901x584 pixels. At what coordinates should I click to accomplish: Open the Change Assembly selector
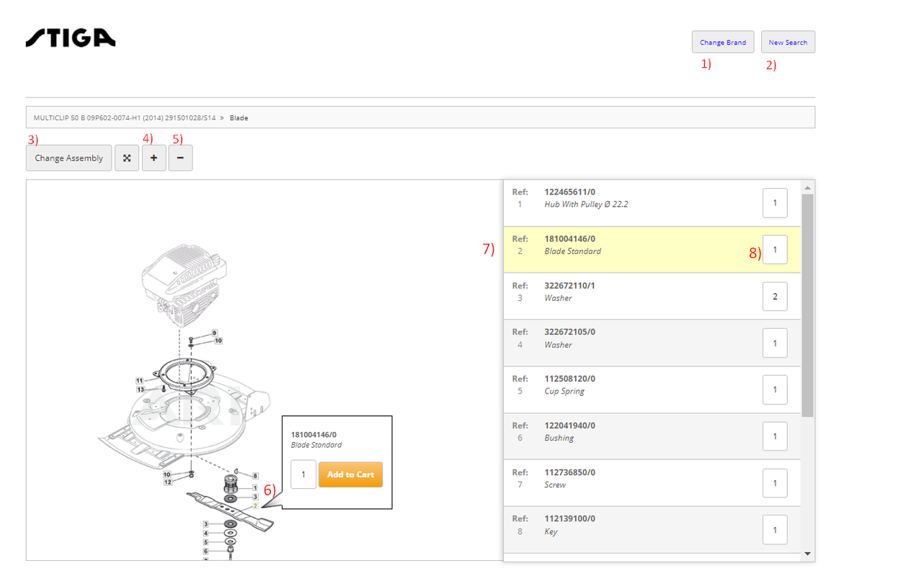69,159
